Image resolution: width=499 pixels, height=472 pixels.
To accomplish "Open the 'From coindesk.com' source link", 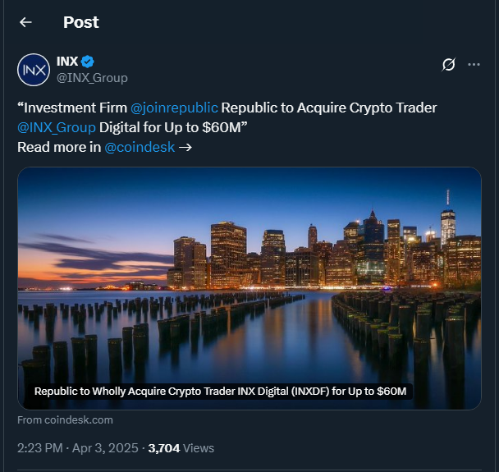I will 65,419.
